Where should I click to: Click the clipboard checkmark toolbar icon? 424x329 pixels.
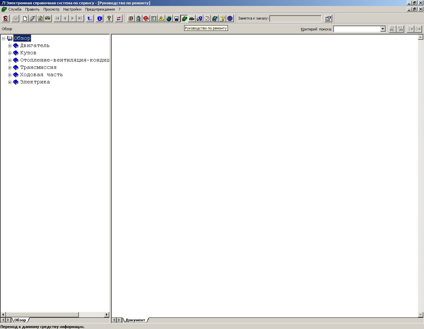(207, 19)
